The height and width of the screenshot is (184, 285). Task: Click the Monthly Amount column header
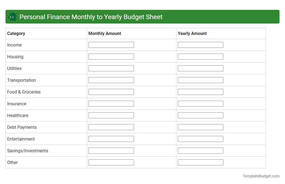click(105, 33)
